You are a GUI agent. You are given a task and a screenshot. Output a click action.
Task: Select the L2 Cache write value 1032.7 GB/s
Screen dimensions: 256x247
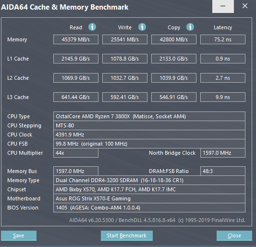(x=125, y=78)
